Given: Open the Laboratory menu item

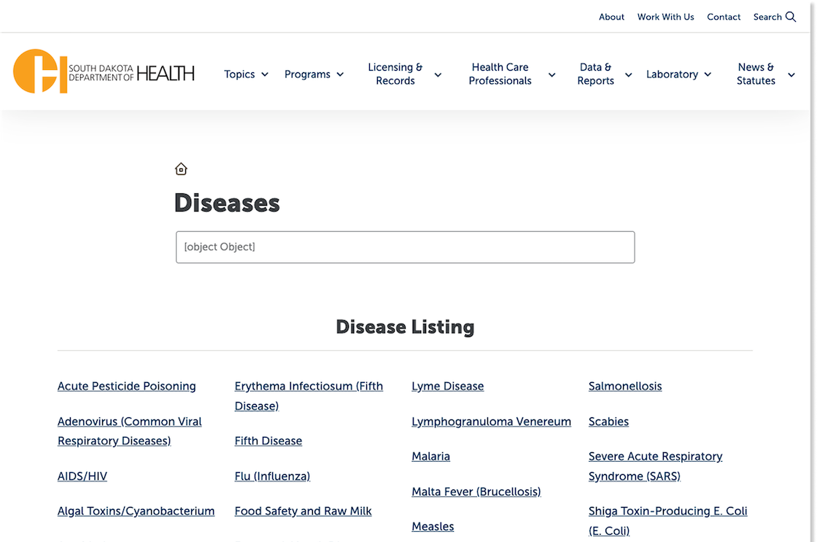Looking at the screenshot, I should [x=672, y=74].
